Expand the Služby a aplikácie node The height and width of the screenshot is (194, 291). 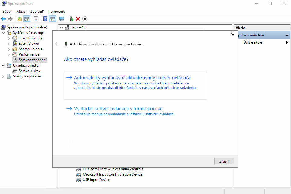pos(3,76)
